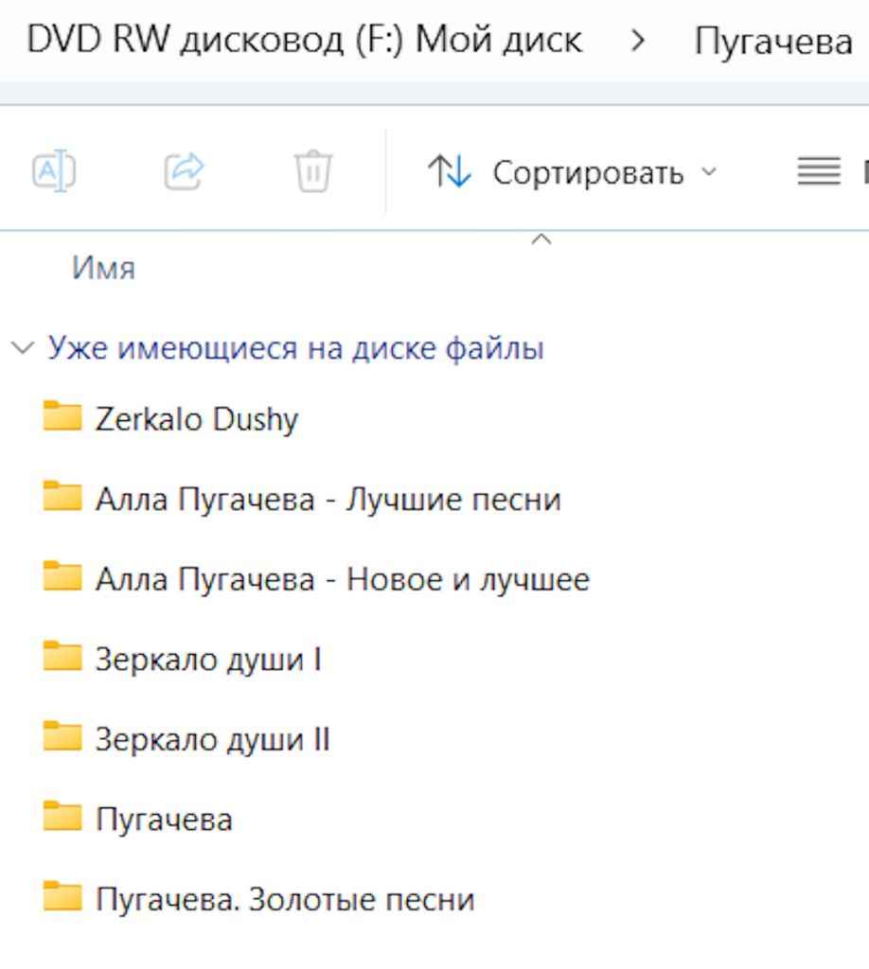
Task: Click folder icon for Алла Пугачева - Лучшие песни
Action: coord(62,496)
